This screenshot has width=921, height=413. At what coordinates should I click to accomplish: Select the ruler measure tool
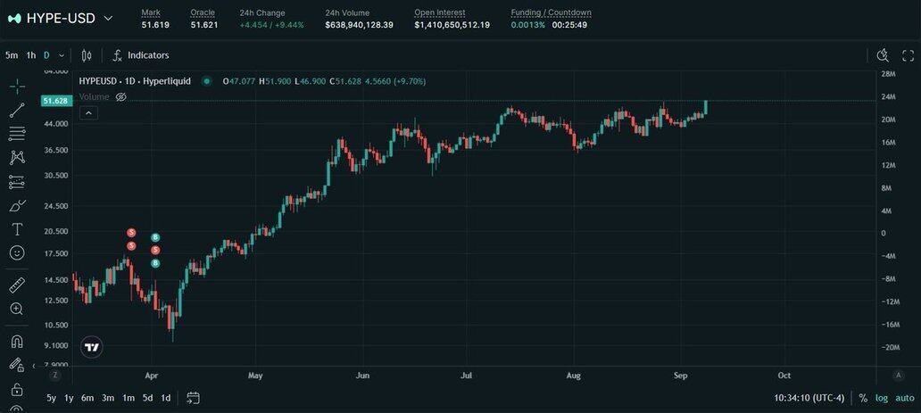(17, 285)
